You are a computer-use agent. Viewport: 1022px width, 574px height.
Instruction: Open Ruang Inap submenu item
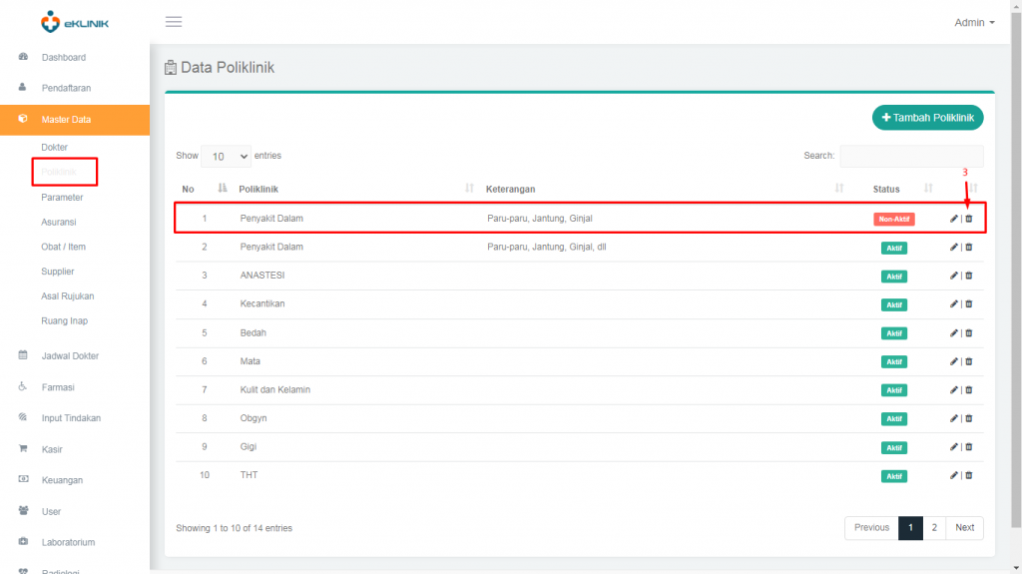(x=64, y=320)
